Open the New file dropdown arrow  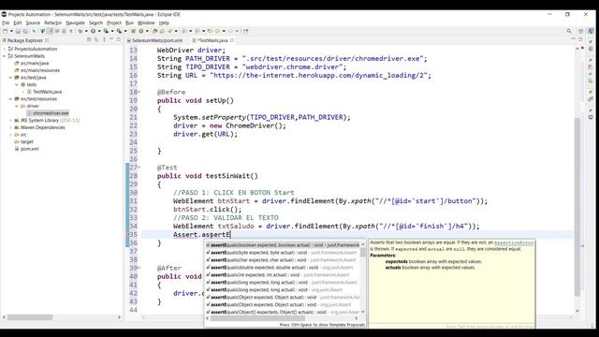11,31
